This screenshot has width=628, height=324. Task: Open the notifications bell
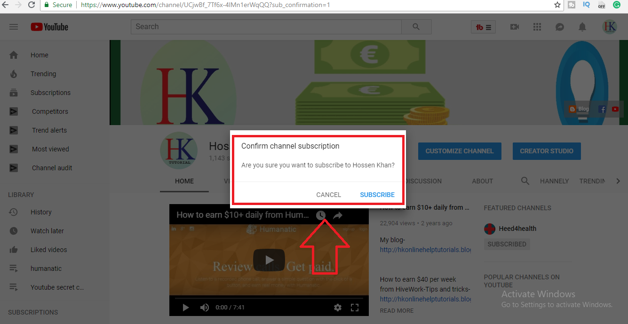coord(582,27)
